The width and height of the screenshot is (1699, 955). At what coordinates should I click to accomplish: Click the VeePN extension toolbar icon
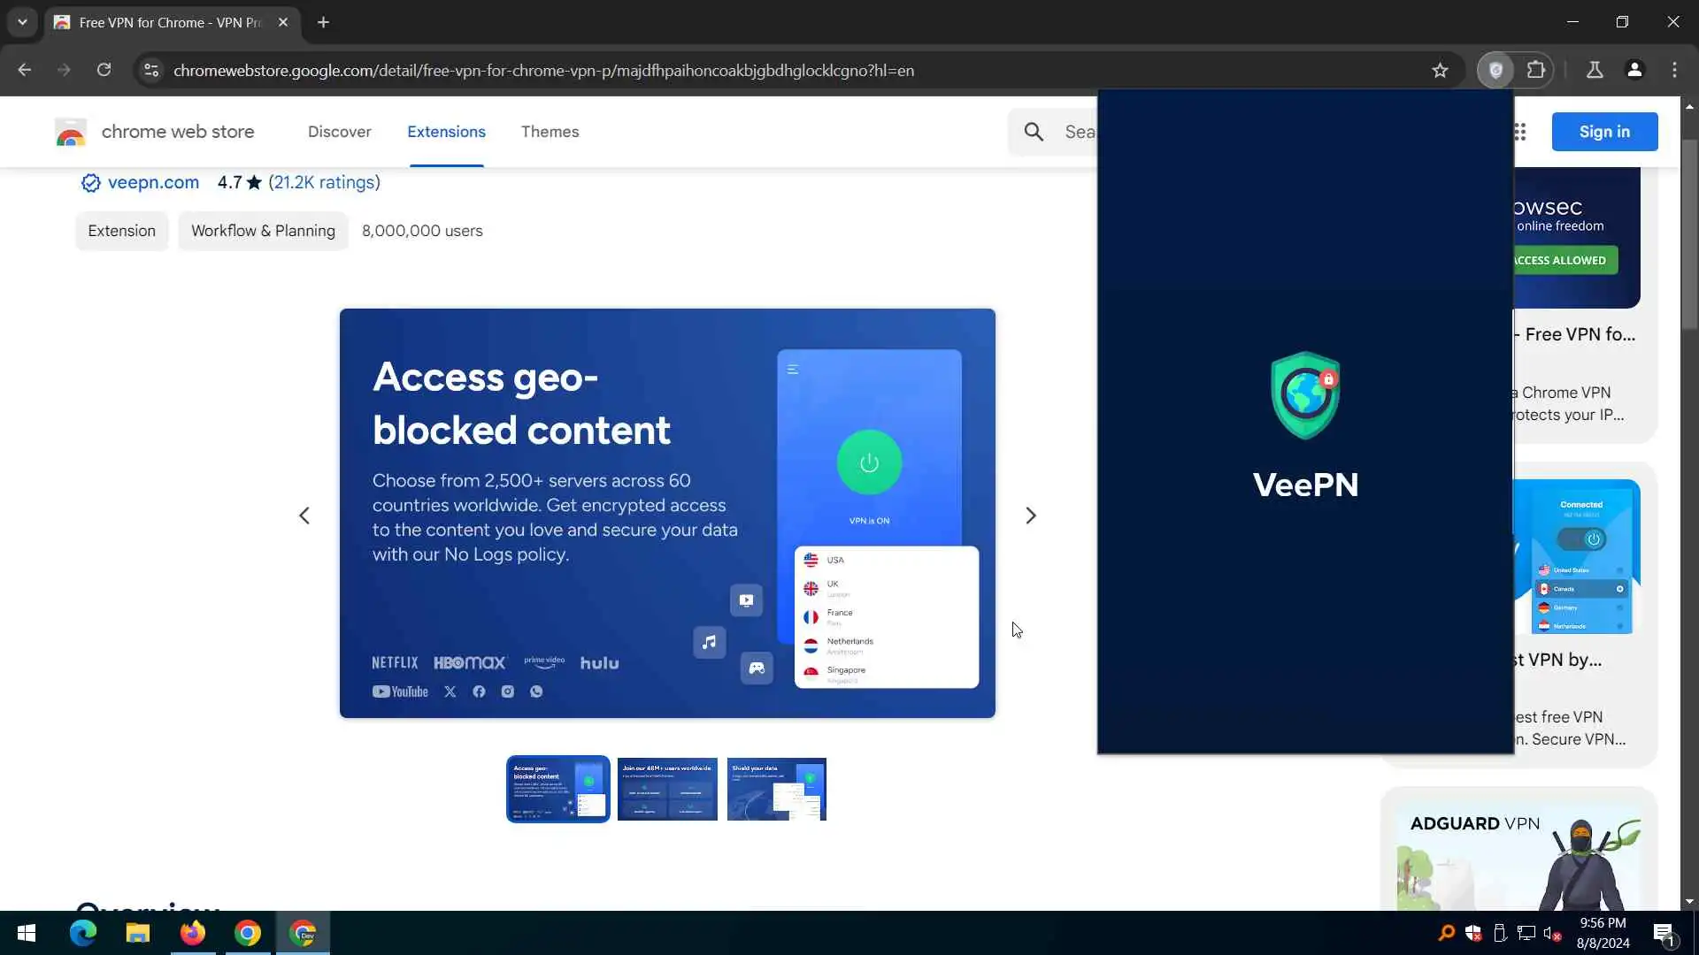coord(1495,70)
